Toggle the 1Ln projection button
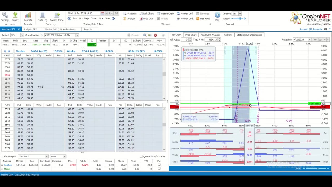 pos(321,39)
